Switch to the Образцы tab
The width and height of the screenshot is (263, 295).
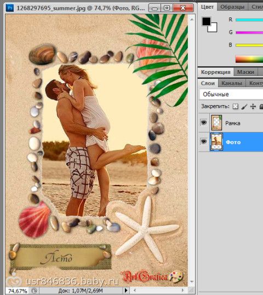pyautogui.click(x=232, y=7)
